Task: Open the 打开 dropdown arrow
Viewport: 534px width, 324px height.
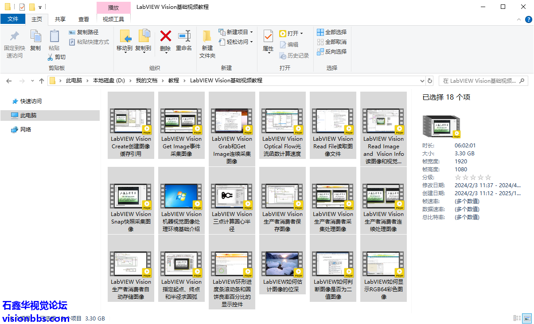Action: coord(301,34)
